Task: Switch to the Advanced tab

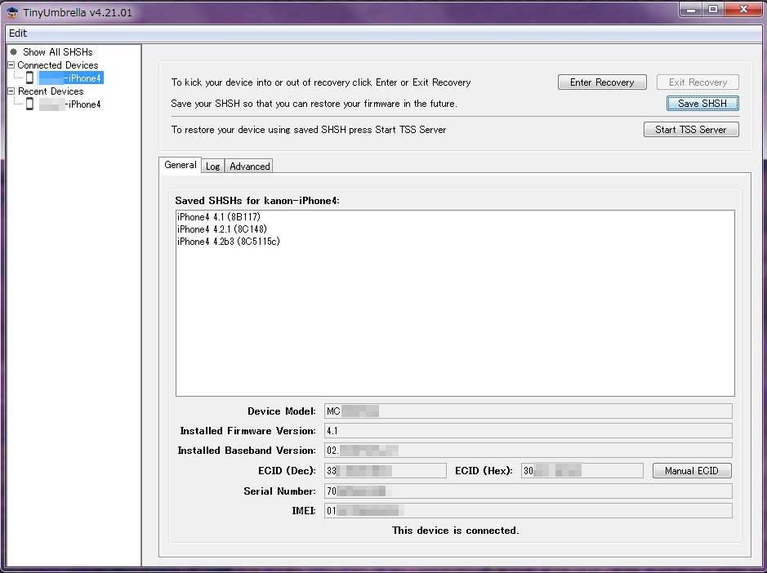Action: pos(249,167)
